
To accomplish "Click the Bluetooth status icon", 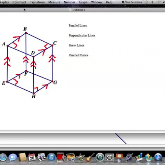I will 152,2.
